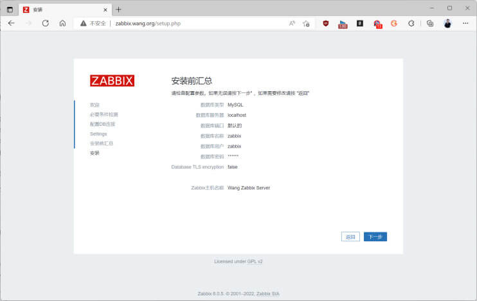Image resolution: width=477 pixels, height=301 pixels.
Task: Open the collections icon in toolbar
Action: (430, 23)
